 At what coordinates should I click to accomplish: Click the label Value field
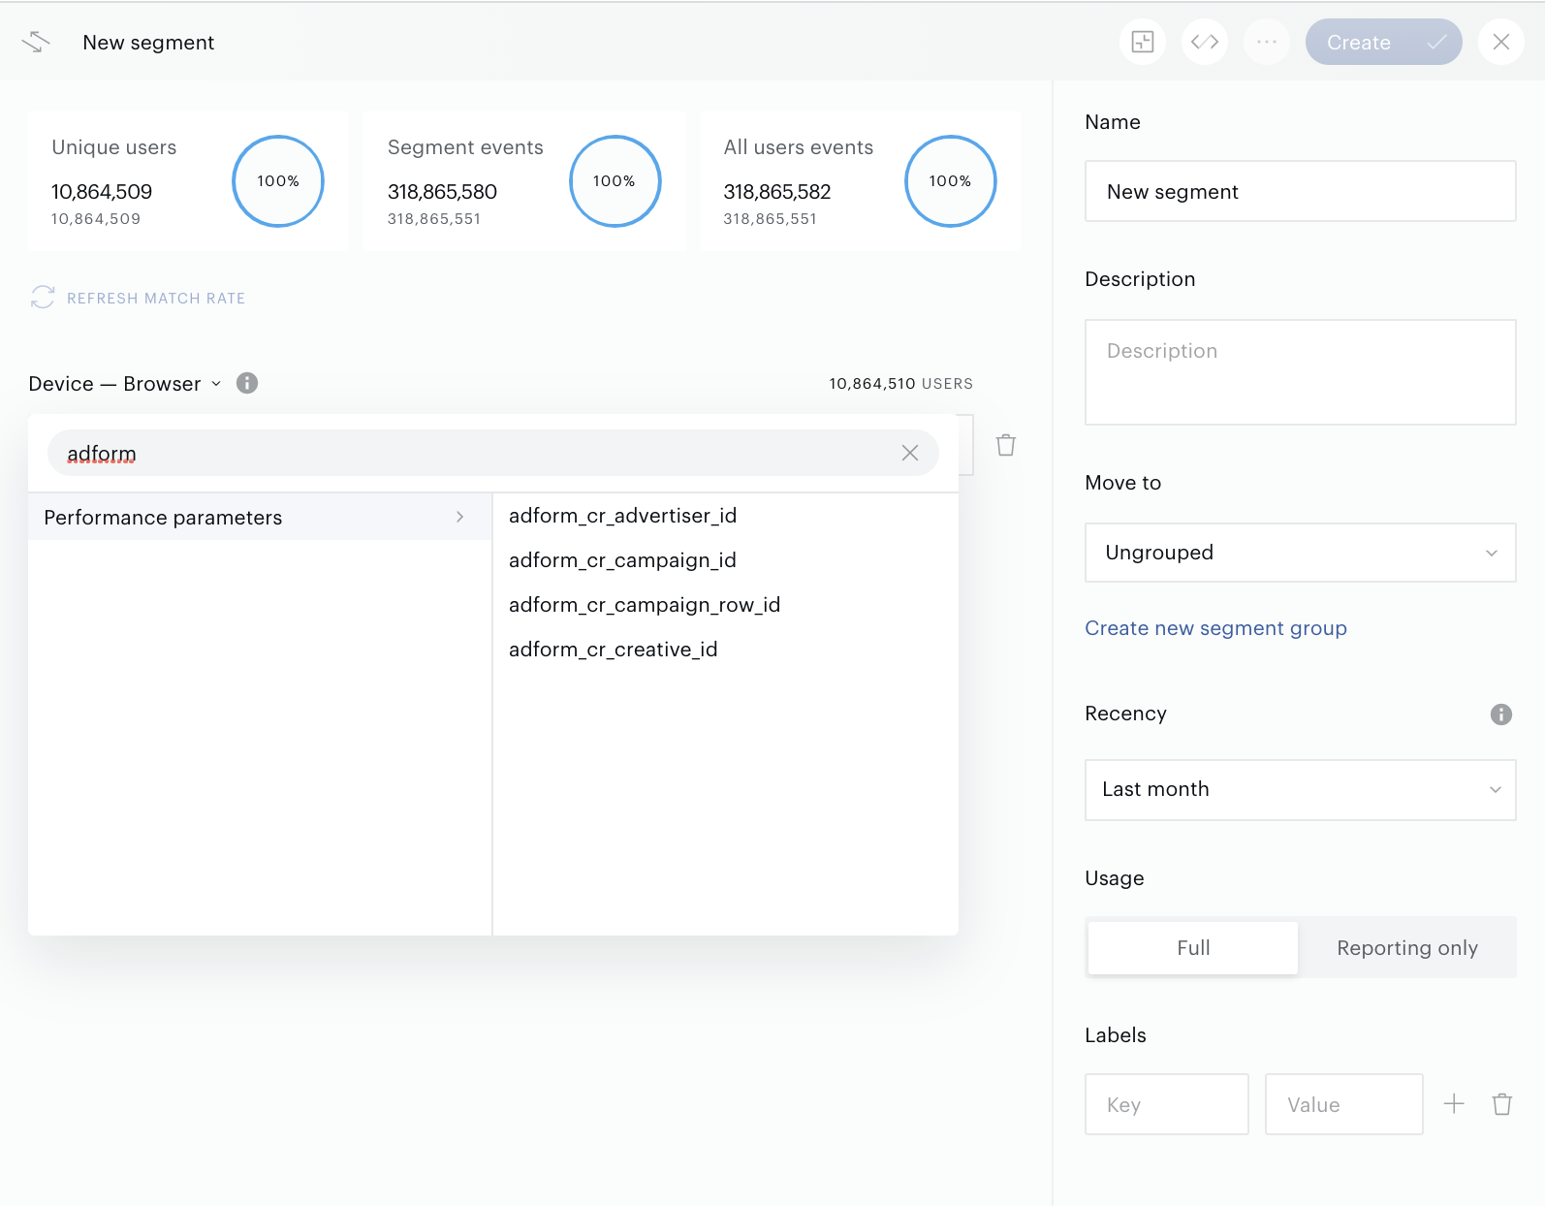(x=1344, y=1104)
